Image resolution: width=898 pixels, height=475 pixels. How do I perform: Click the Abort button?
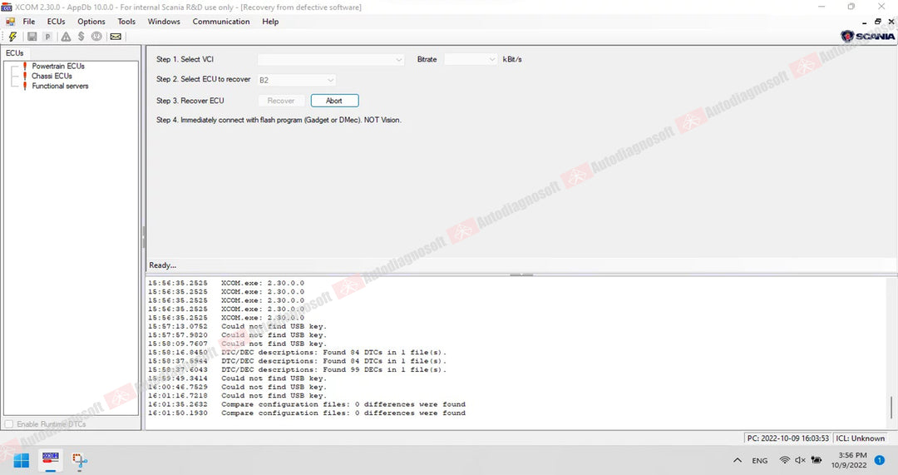(x=334, y=101)
